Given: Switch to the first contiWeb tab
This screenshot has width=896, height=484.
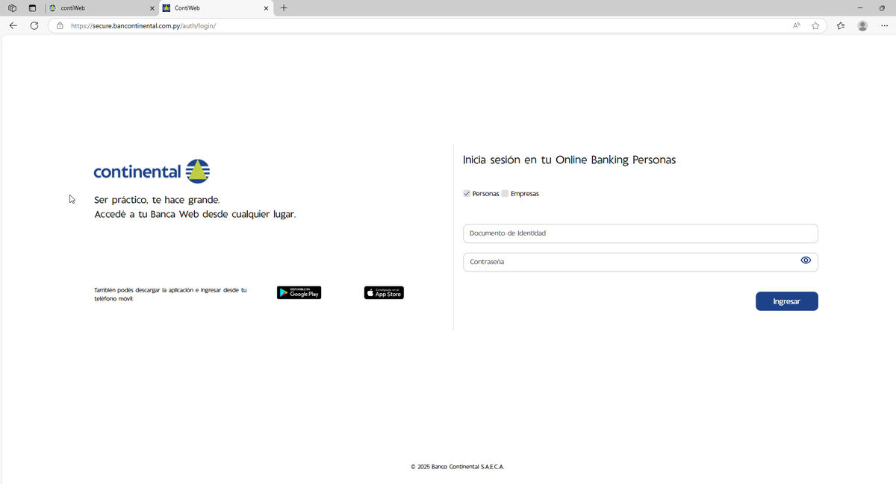Looking at the screenshot, I should pos(102,8).
